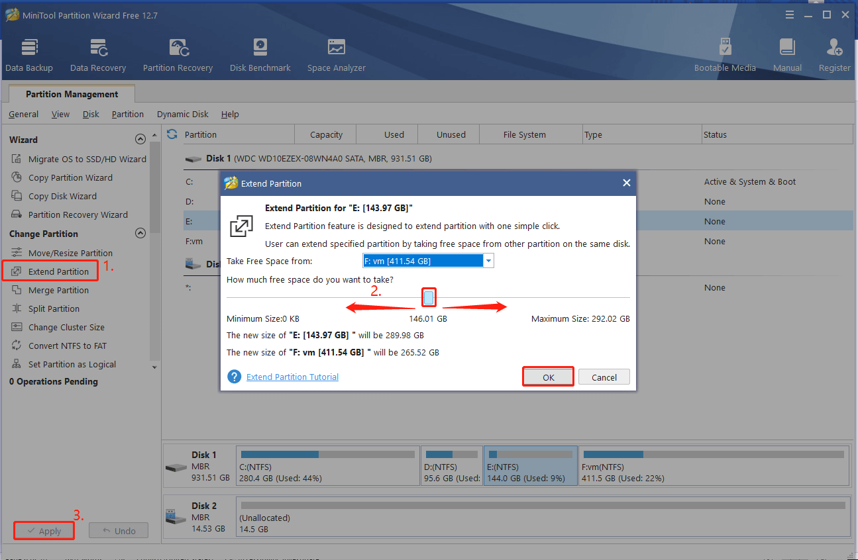Click the Undo button
Viewport: 858px width, 560px height.
pyautogui.click(x=119, y=531)
